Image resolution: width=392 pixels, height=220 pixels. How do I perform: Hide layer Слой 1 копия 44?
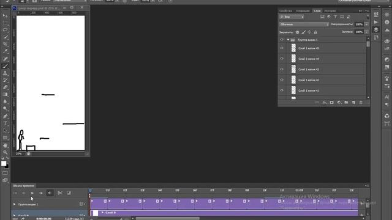click(282, 59)
